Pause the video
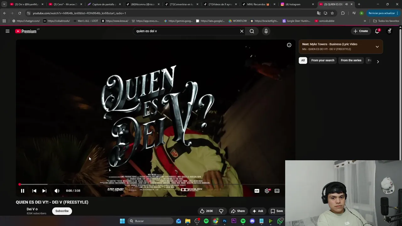This screenshot has height=226, width=402. point(23,191)
